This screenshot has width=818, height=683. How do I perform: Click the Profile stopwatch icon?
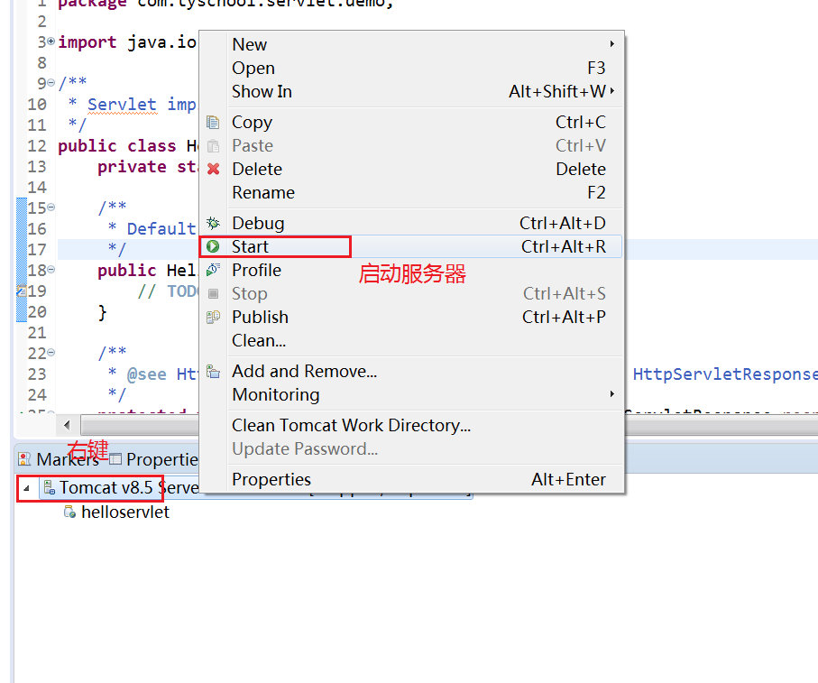click(x=214, y=270)
